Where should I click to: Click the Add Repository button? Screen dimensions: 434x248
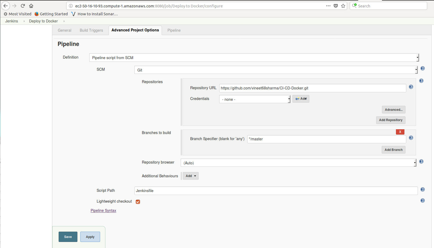click(x=391, y=120)
